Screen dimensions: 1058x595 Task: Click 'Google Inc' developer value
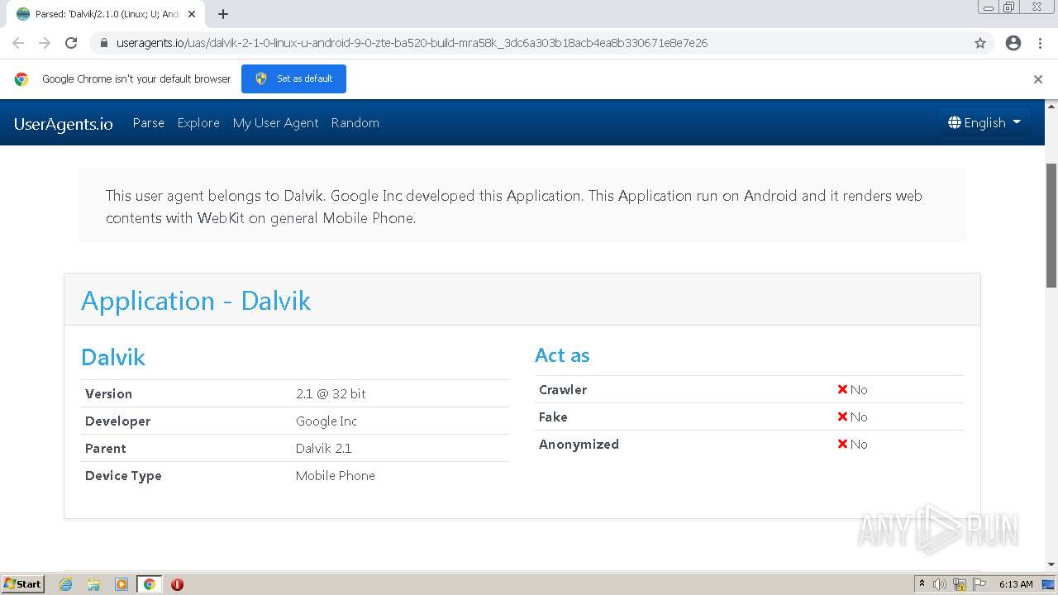pyautogui.click(x=326, y=421)
